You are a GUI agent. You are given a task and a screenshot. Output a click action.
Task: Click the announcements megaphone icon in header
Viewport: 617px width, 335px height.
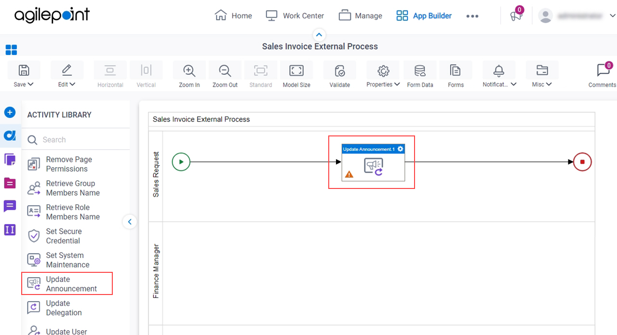pos(516,16)
